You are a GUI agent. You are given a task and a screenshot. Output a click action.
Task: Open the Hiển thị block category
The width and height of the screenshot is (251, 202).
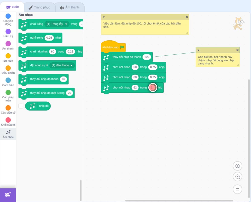(8, 33)
